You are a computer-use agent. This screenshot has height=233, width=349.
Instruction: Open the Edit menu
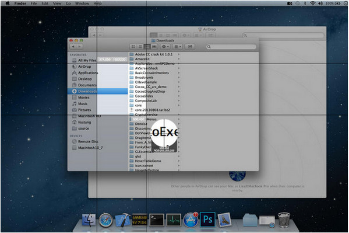[x=45, y=4]
